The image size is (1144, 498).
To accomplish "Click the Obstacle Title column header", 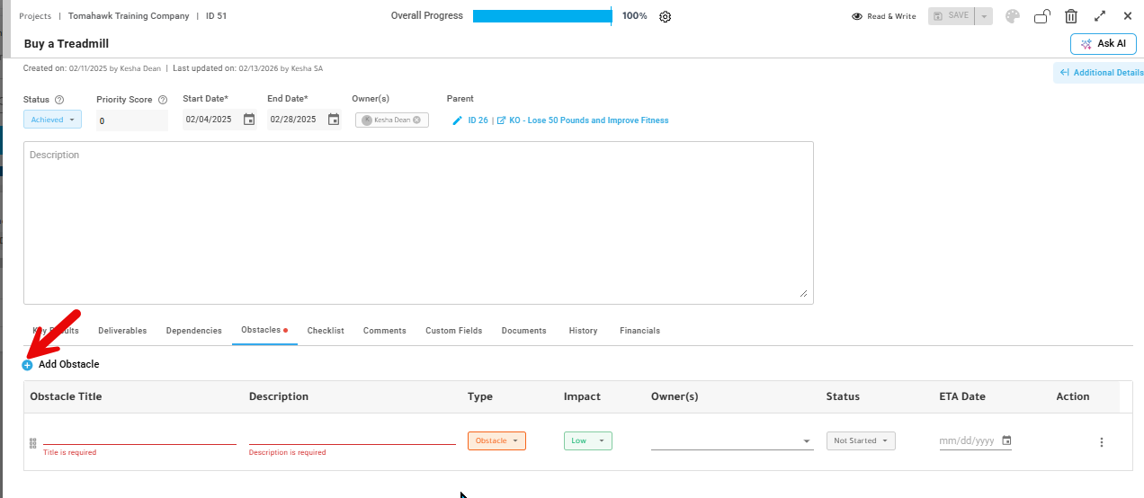I will pos(66,396).
